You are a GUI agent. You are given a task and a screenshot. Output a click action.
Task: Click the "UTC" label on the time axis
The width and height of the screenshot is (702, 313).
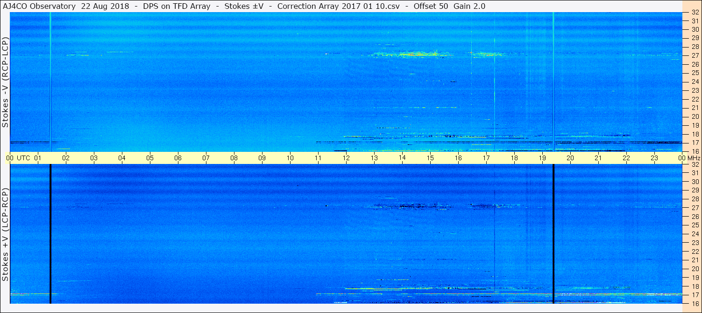(23, 158)
